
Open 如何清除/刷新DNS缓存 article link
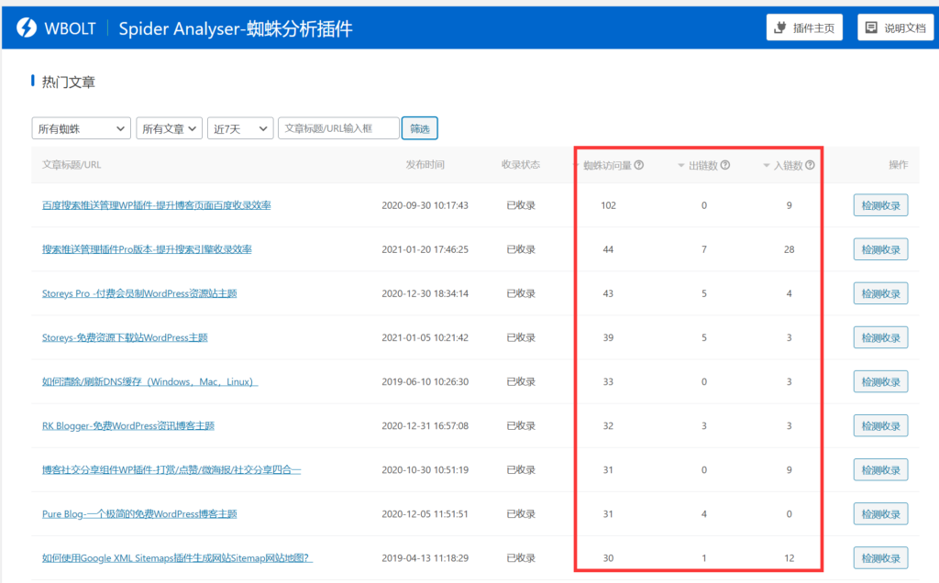(x=149, y=381)
